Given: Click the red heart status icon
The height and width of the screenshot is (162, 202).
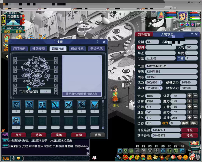Looking at the screenshot, I should tap(182, 25).
